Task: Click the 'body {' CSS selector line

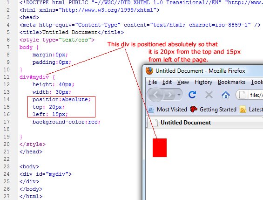Action: (29, 48)
